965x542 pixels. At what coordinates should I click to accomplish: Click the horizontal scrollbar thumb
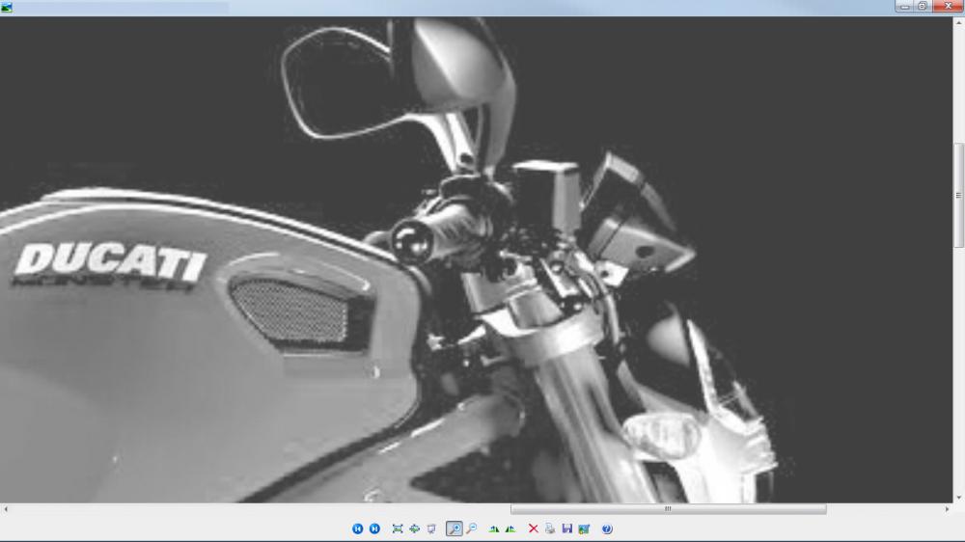click(669, 509)
